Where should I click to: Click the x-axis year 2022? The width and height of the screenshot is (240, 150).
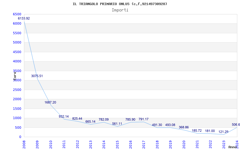(x=211, y=144)
